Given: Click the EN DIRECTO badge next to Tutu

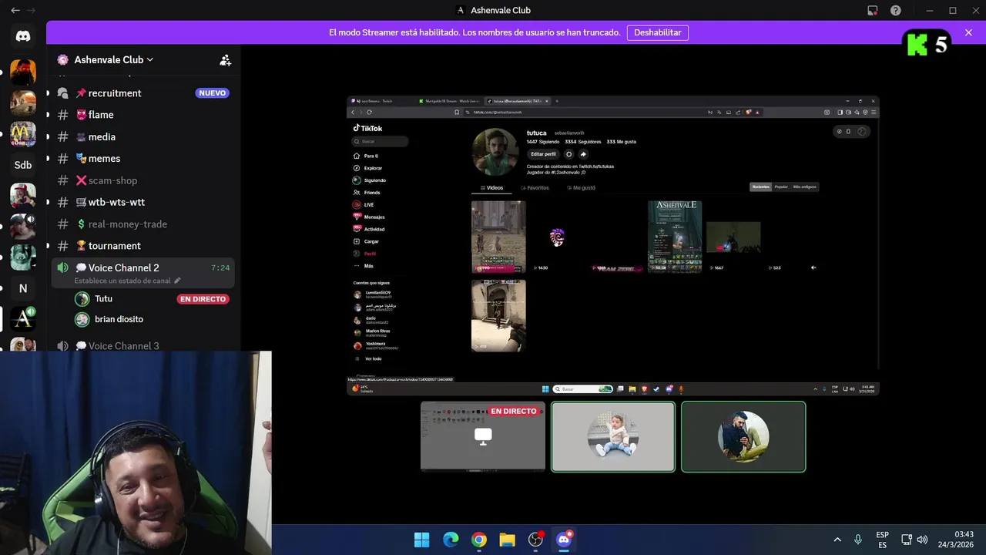Looking at the screenshot, I should (203, 299).
